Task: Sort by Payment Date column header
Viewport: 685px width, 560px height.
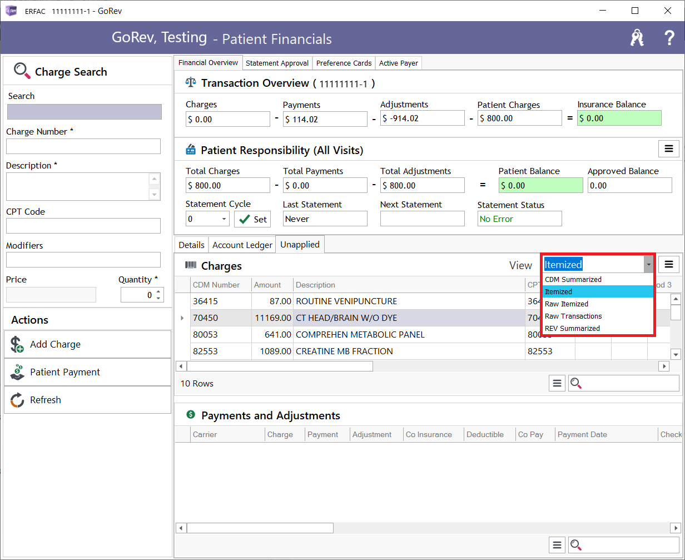Action: coord(607,434)
